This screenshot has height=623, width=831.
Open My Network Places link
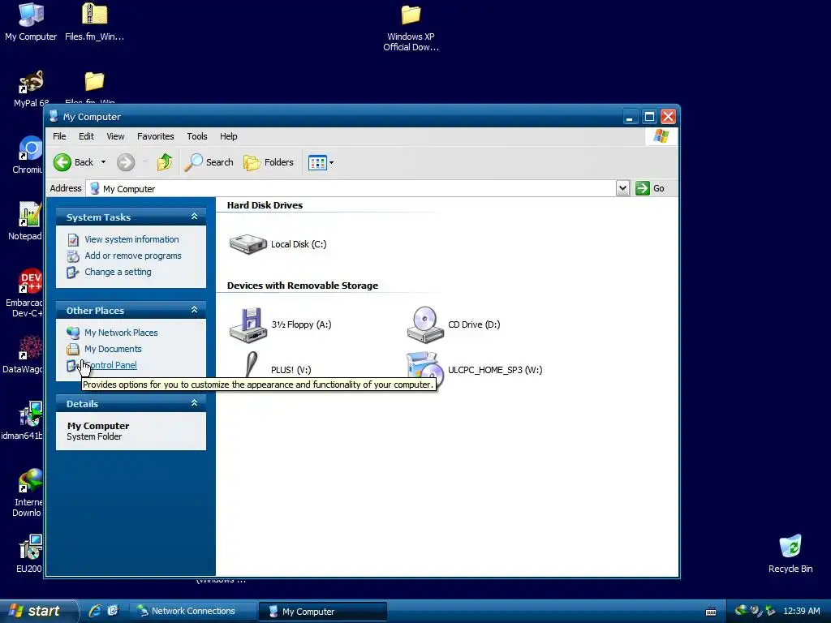tap(121, 333)
